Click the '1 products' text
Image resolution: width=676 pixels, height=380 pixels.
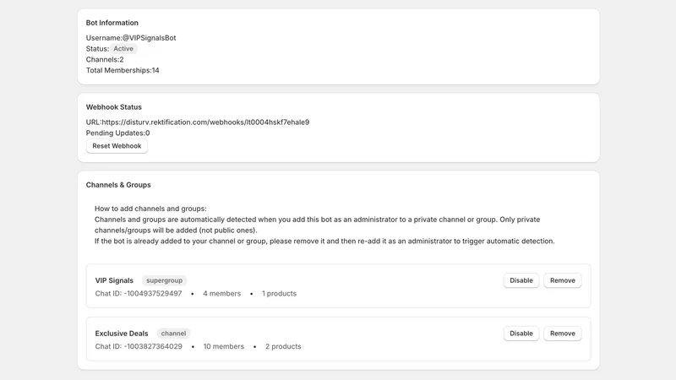(x=280, y=293)
